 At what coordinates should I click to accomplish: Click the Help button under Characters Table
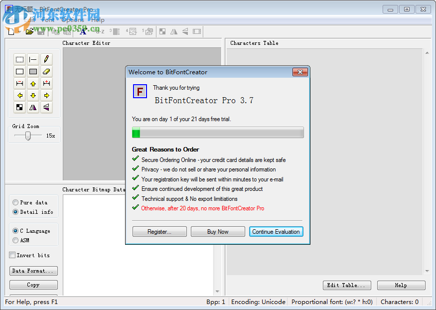[x=401, y=285]
